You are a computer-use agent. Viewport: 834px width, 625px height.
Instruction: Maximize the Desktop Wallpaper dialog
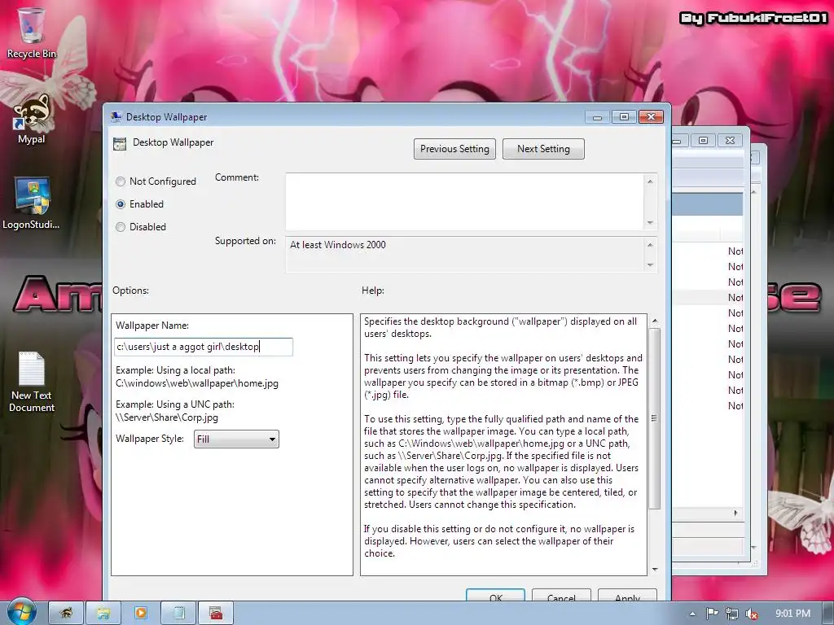625,117
